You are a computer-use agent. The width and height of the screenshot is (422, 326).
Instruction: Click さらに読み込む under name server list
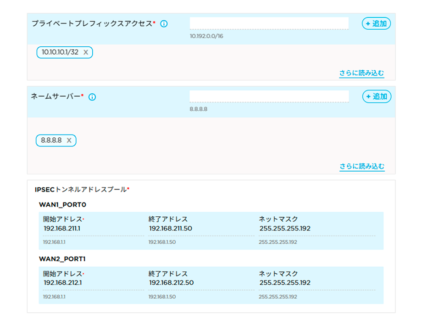(x=361, y=166)
